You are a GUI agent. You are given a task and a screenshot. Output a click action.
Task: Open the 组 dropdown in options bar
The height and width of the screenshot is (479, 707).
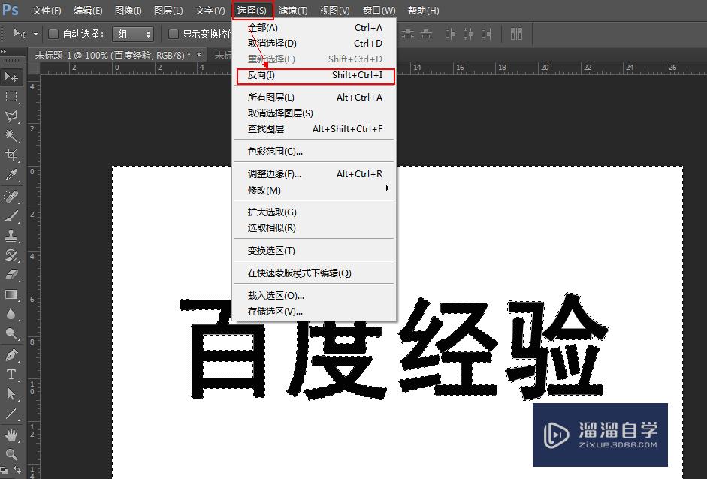[x=133, y=33]
